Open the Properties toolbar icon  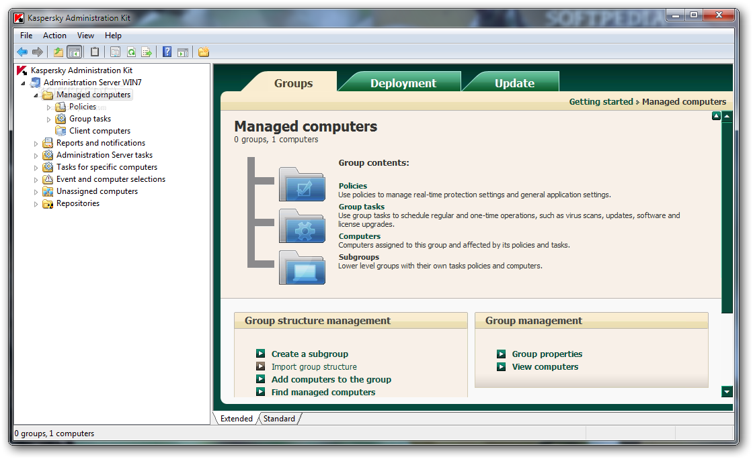[115, 52]
